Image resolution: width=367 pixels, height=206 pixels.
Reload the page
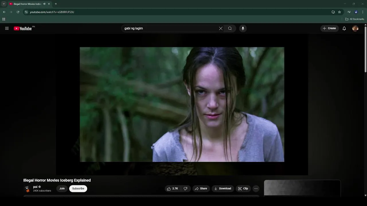(x=18, y=12)
